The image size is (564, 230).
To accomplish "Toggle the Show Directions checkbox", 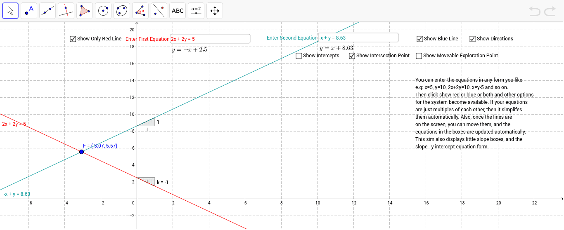I will tap(473, 39).
